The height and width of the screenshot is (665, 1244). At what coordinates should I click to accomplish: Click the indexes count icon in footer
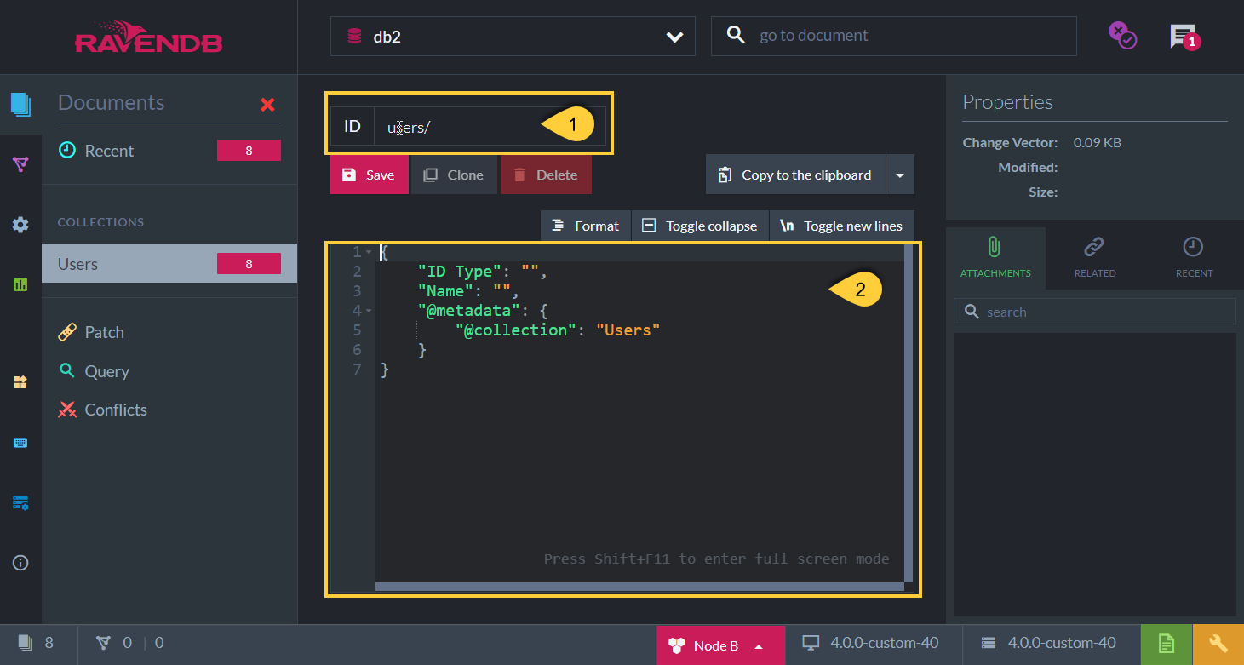tap(103, 643)
